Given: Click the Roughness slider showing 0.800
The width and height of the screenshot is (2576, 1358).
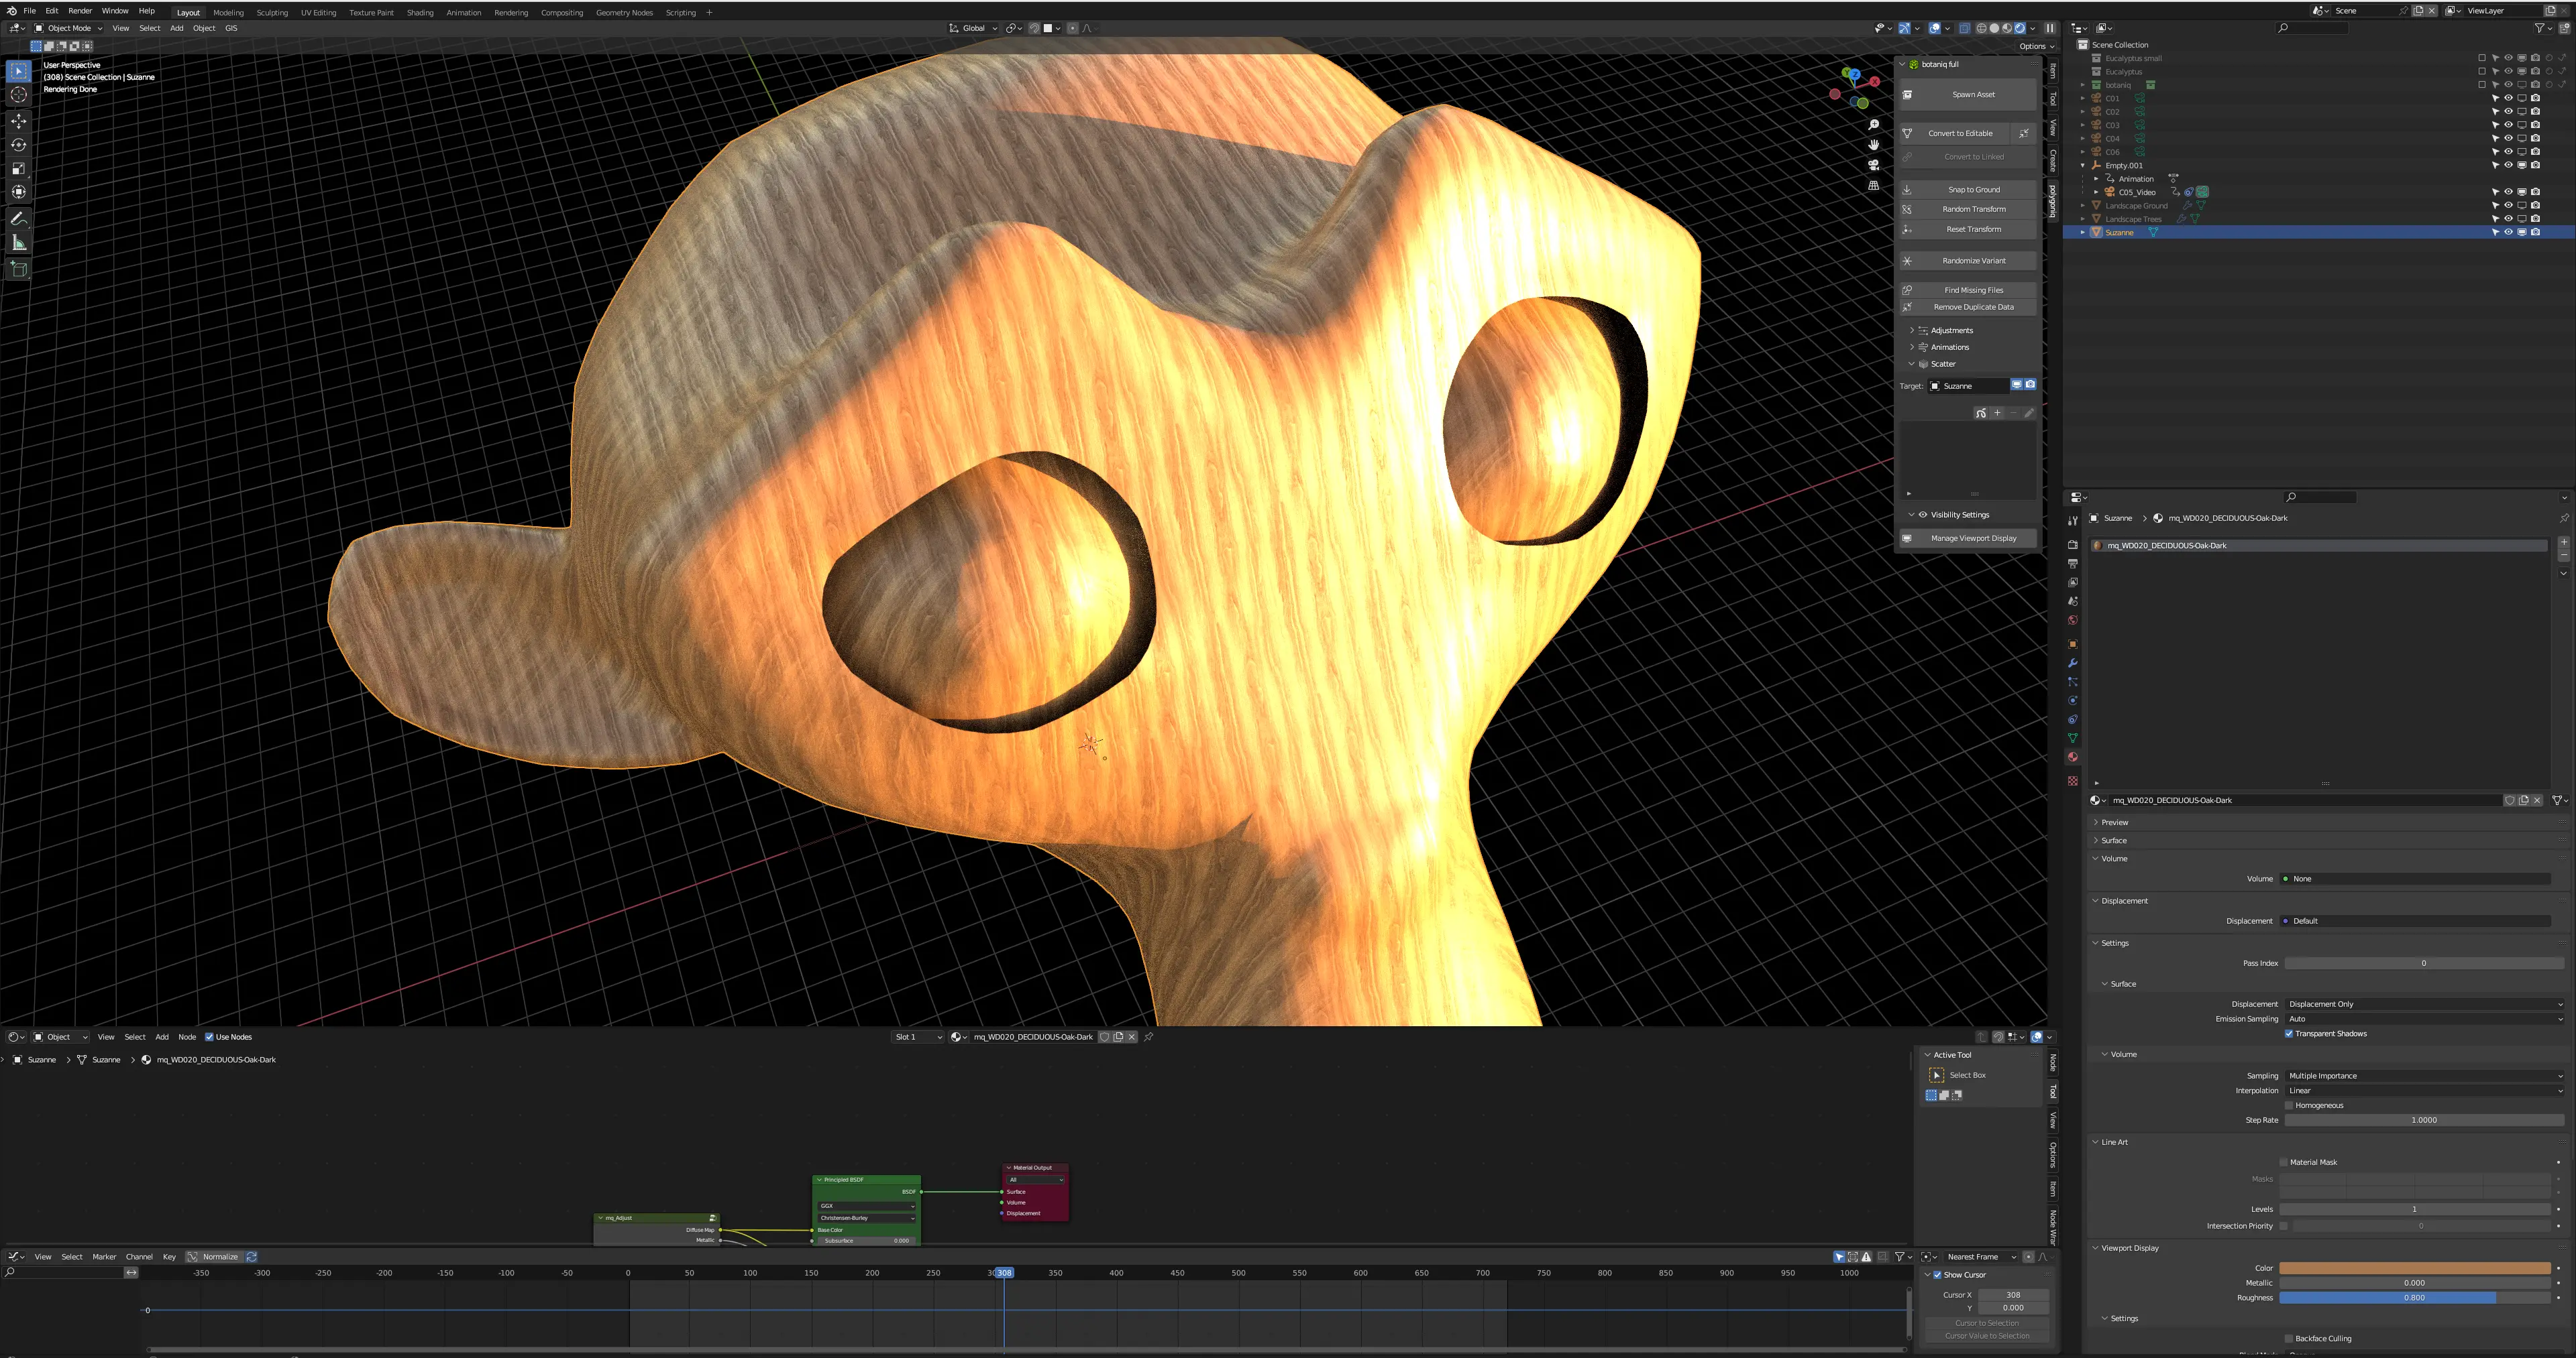Looking at the screenshot, I should [2415, 1298].
